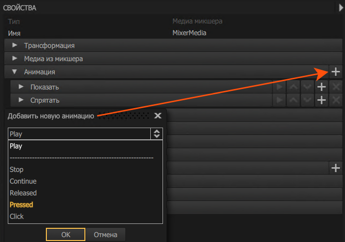Select Stop from the animation list
This screenshot has width=345, height=242.
(17, 170)
